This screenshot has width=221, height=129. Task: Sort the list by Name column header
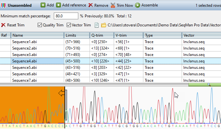point(37,35)
